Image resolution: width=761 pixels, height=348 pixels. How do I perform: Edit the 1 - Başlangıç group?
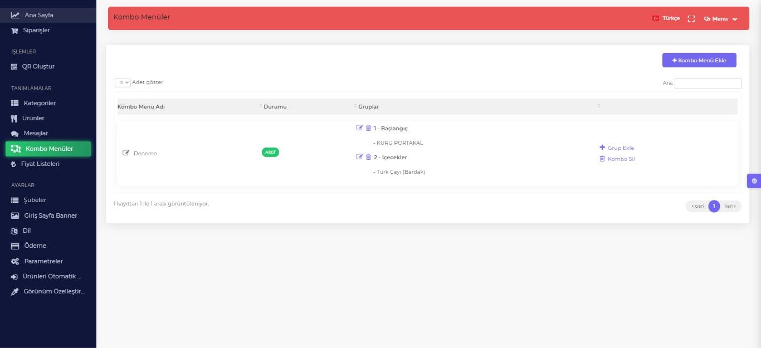click(x=359, y=128)
